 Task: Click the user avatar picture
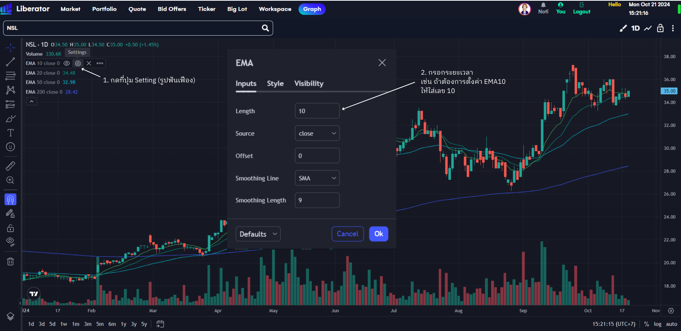coord(525,9)
